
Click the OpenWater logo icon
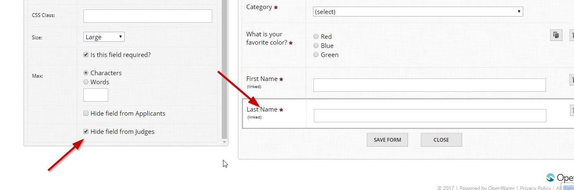pos(550,178)
